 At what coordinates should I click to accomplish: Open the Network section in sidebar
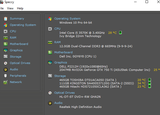(16, 82)
